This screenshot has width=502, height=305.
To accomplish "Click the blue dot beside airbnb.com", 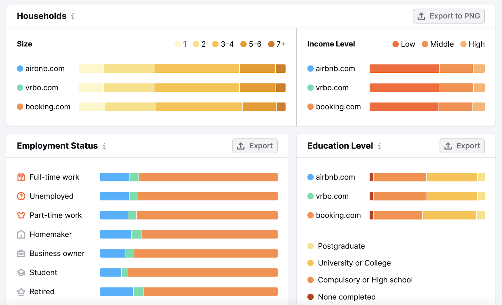I will [x=19, y=68].
